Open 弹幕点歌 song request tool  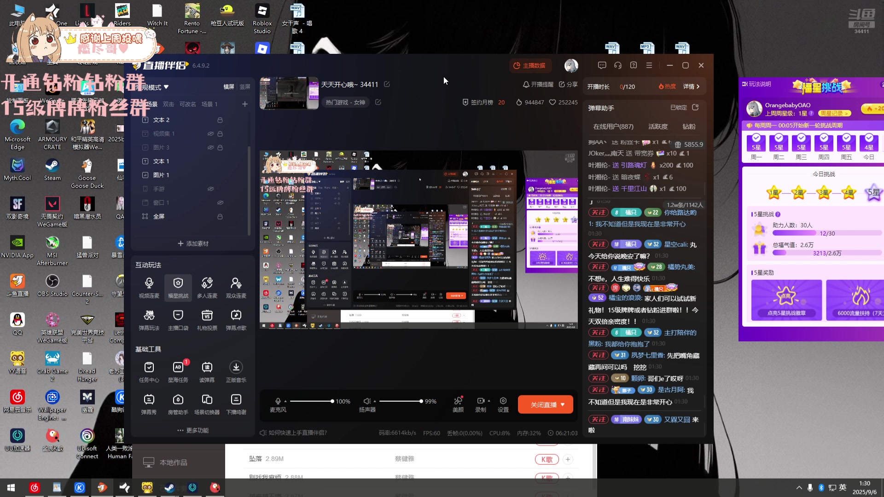[x=236, y=320]
